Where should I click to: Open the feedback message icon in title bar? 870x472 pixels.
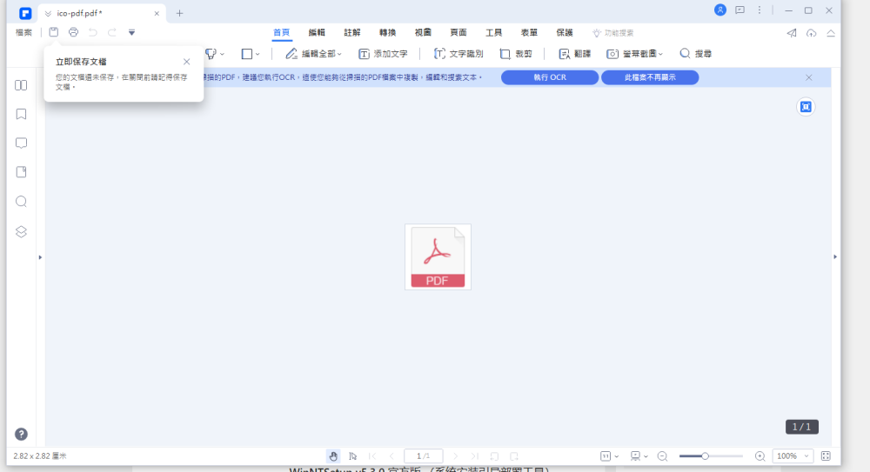click(739, 10)
